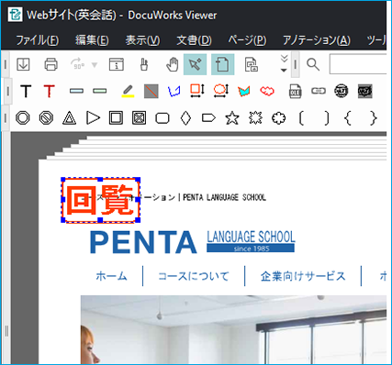The width and height of the screenshot is (392, 365).
Task: Open the 表示(V) menu
Action: click(142, 40)
